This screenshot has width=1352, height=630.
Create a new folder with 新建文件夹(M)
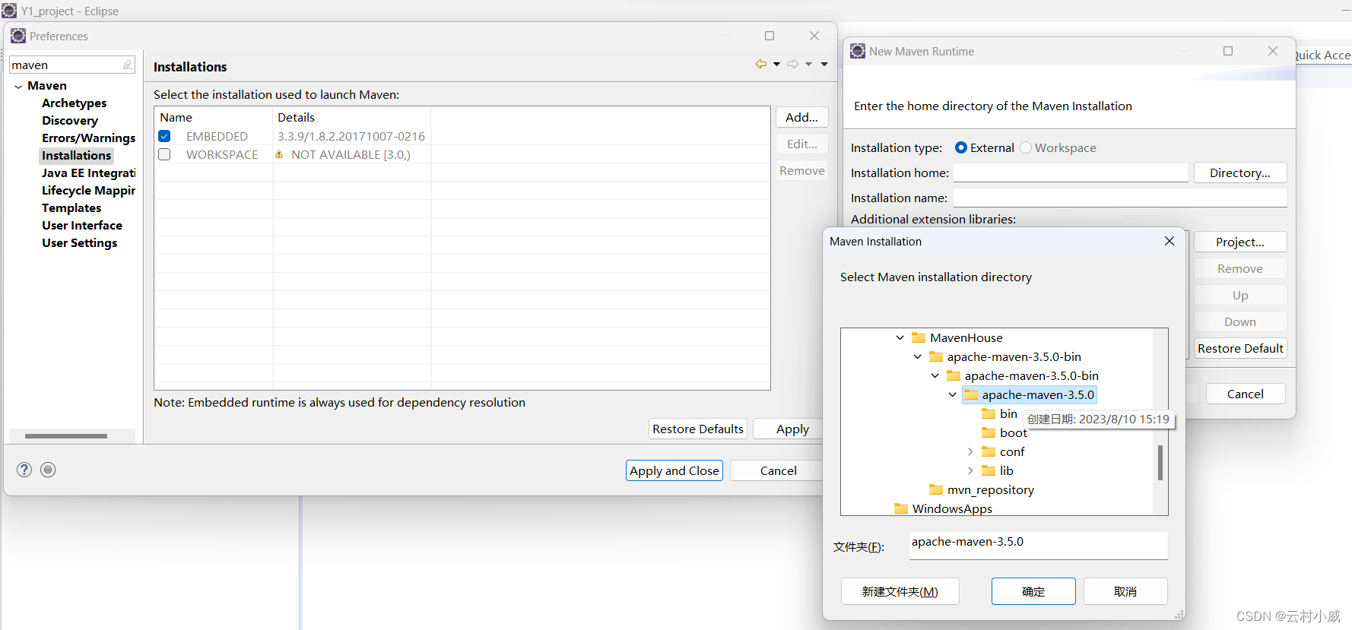pyautogui.click(x=900, y=591)
